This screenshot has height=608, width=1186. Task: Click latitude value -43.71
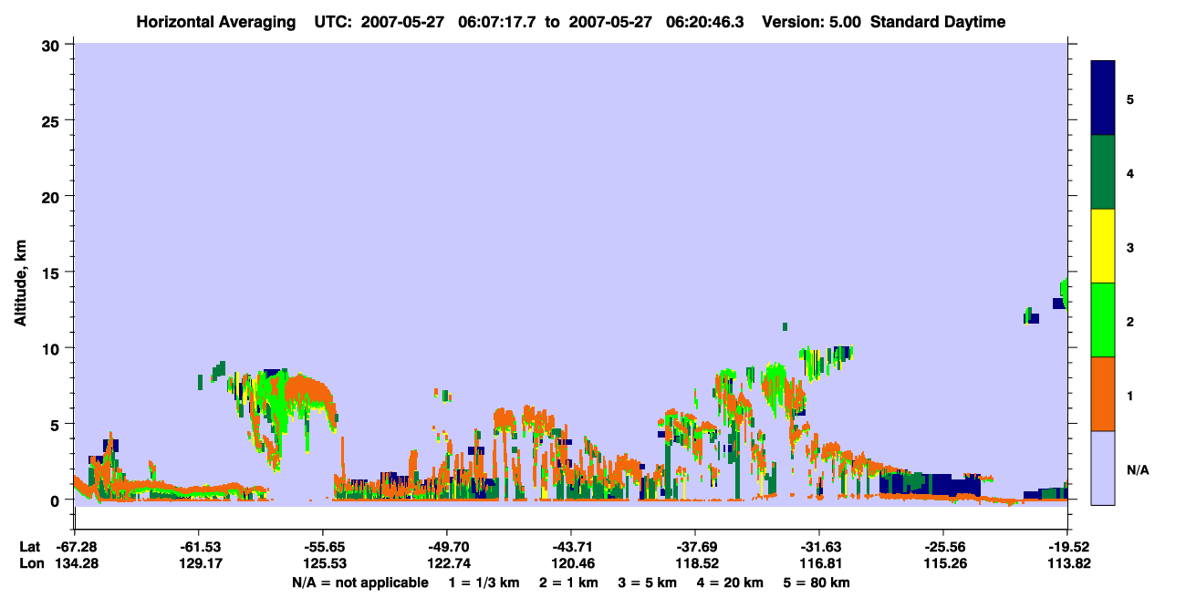tap(571, 547)
